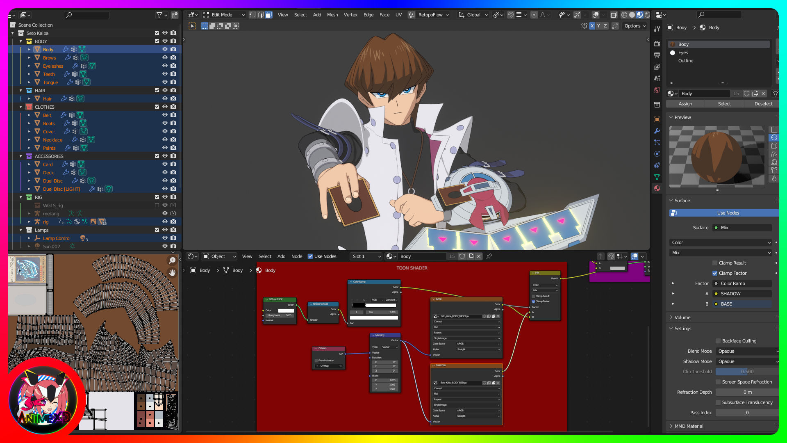
Task: Enable the Clamp Result checkbox
Action: tap(715, 263)
